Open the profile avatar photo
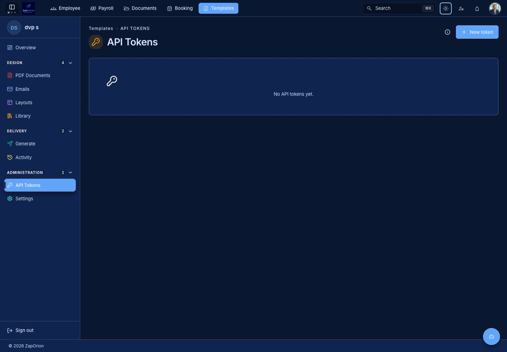The image size is (507, 352). pos(495,8)
